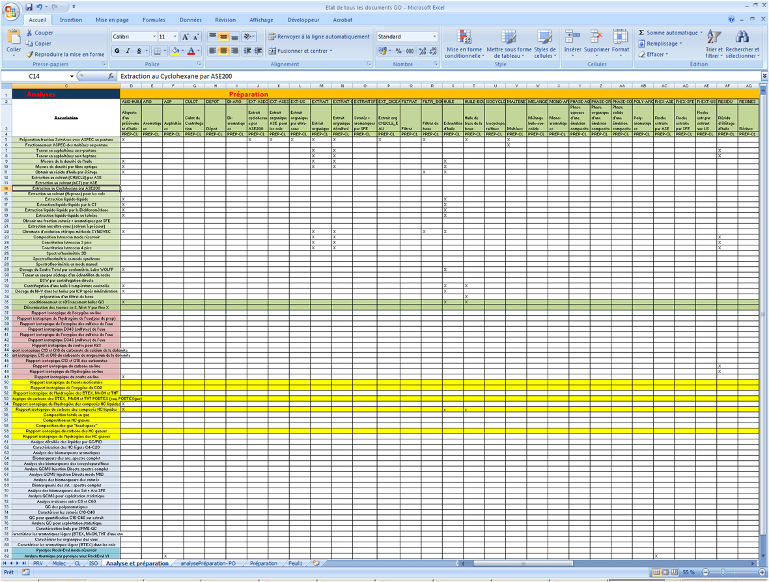Open the analysePréparation-PO sheet tab
769x582 pixels.
[208, 563]
